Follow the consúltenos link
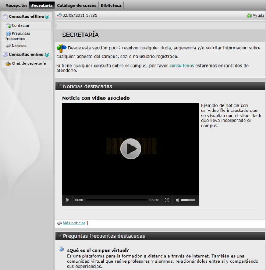The height and width of the screenshot is (270, 266). click(182, 66)
